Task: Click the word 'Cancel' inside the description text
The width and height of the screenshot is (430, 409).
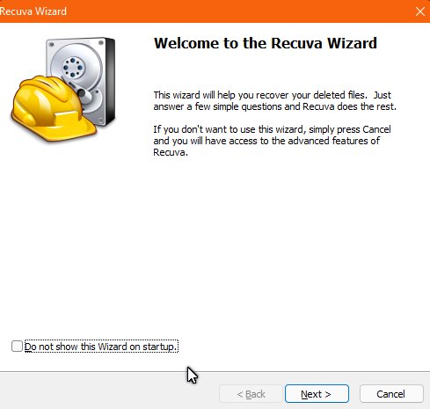Action: click(x=376, y=129)
